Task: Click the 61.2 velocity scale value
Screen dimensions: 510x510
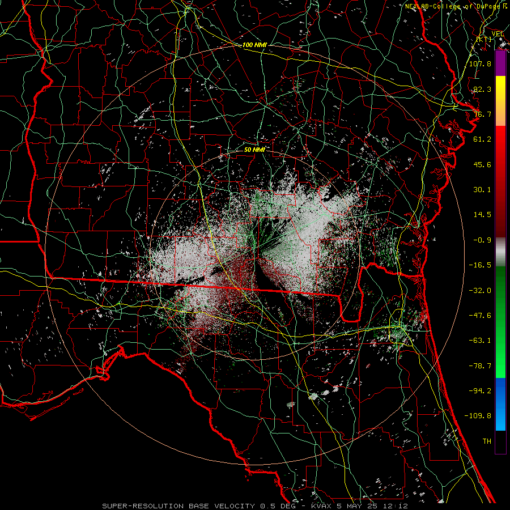Action: [482, 139]
